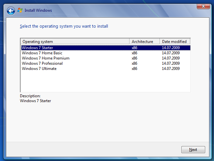Click date 14.07.2009 in Professional row
The image size is (214, 161).
pos(171,63)
